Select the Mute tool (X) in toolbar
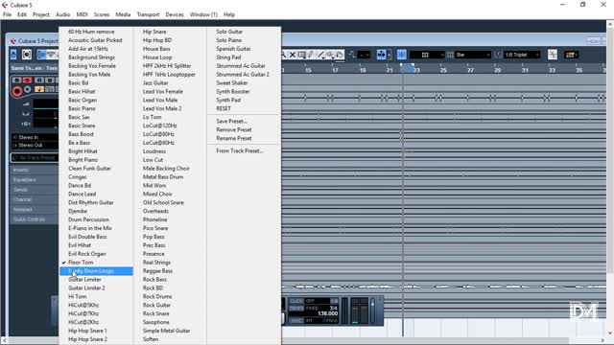The width and height of the screenshot is (614, 345). click(x=292, y=55)
